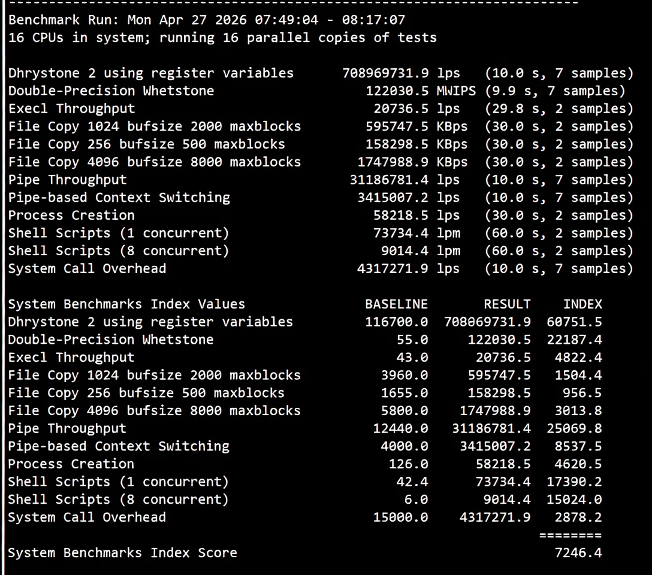This screenshot has height=575, width=652.
Task: Click the result 4317271.9 in the index table
Action: pyautogui.click(x=496, y=517)
